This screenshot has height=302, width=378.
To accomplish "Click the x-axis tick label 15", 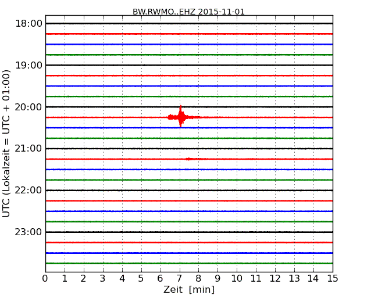I will tap(333, 279).
